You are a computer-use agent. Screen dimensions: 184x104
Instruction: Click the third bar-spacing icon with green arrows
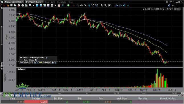pos(124,5)
